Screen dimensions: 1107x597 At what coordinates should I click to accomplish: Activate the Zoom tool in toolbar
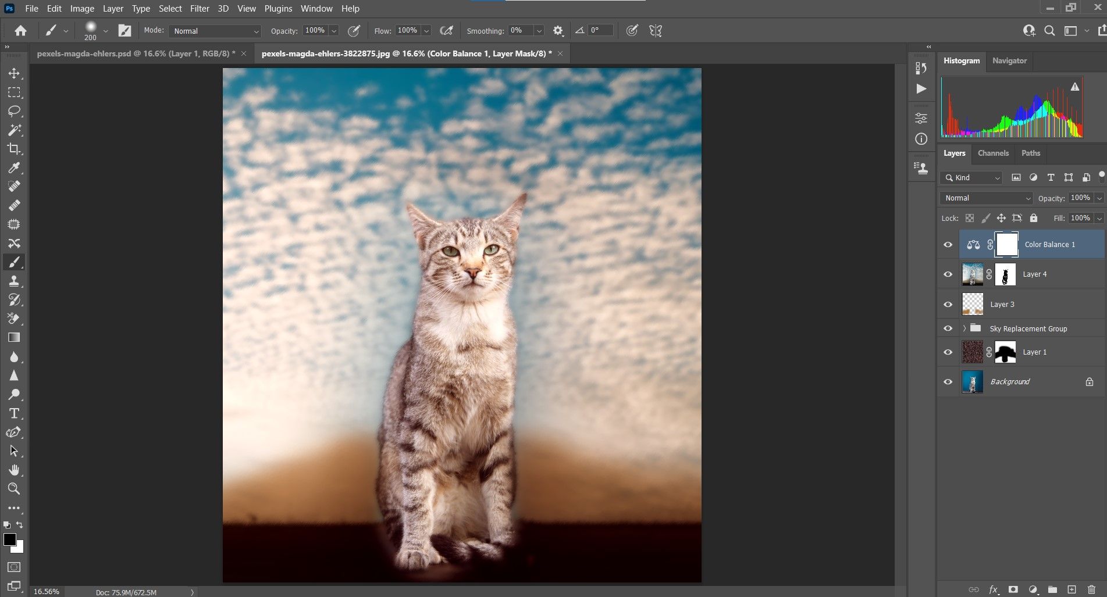14,488
